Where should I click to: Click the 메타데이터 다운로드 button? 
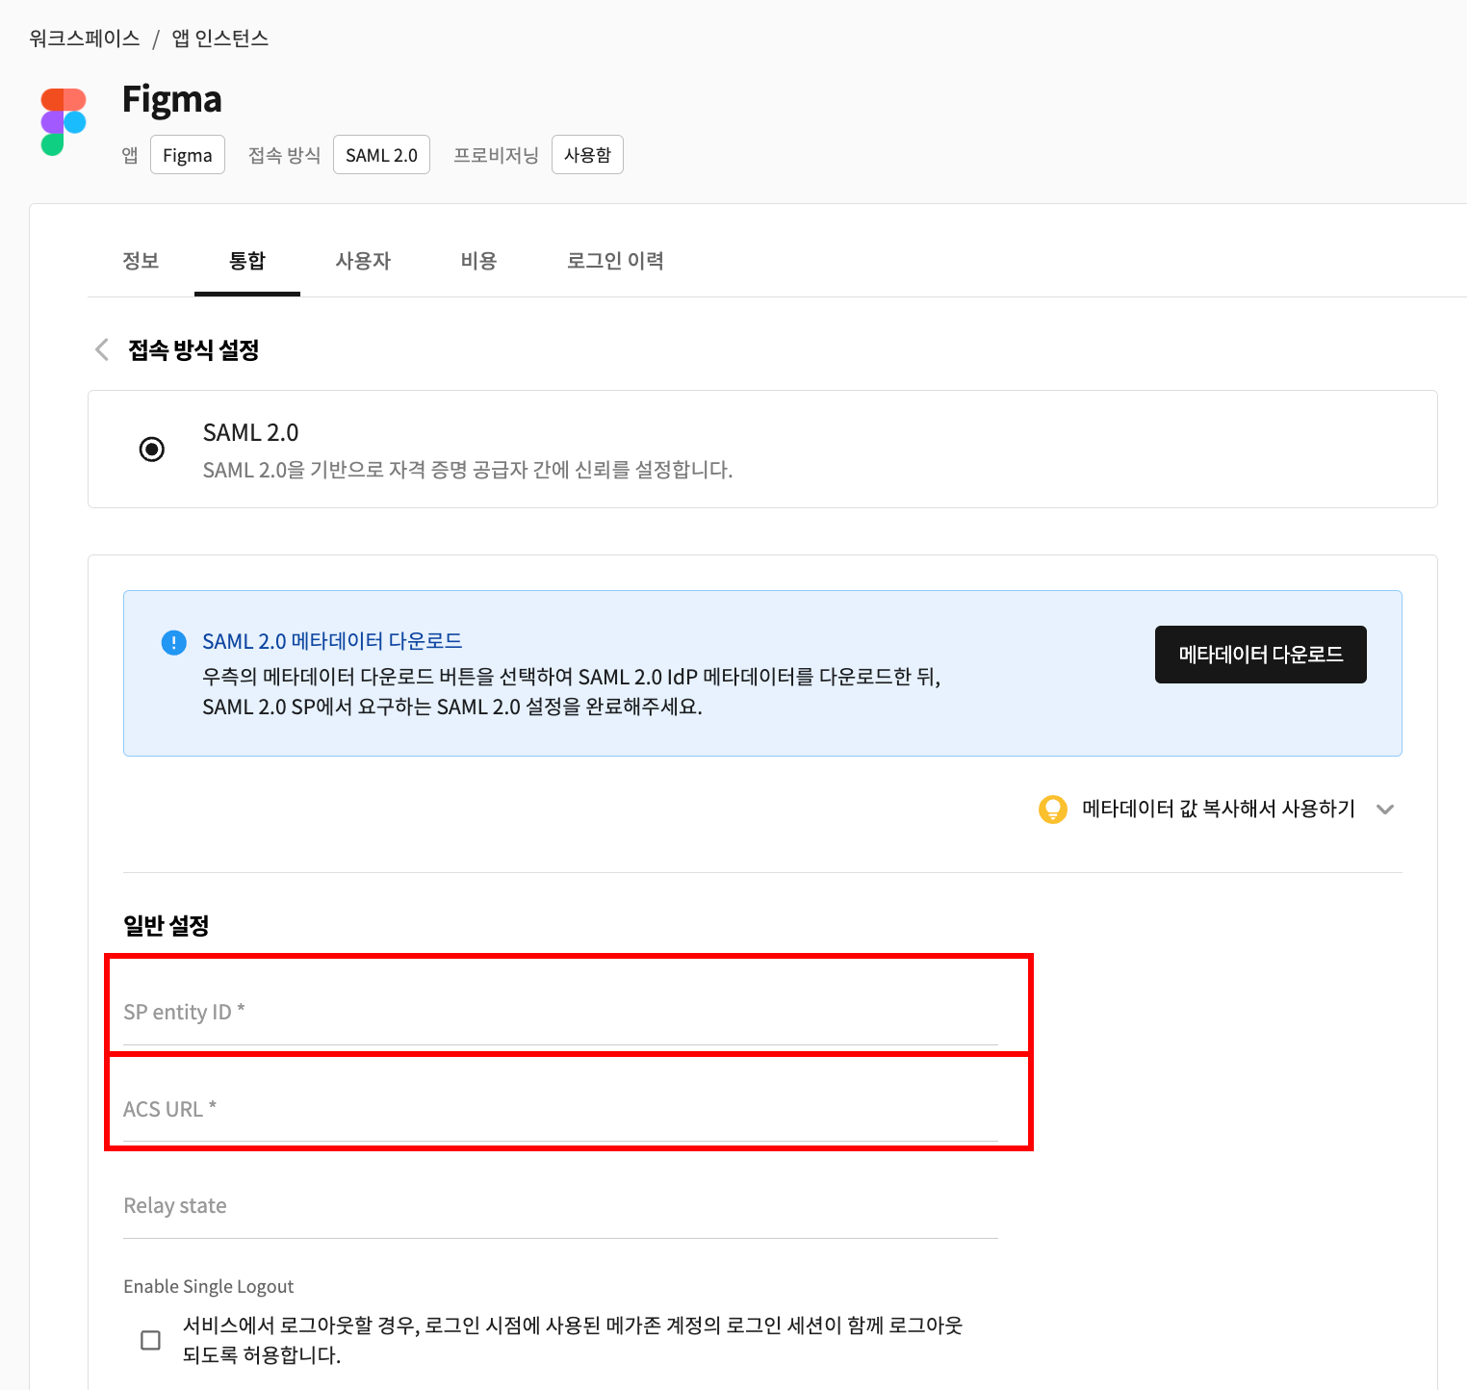coord(1261,655)
